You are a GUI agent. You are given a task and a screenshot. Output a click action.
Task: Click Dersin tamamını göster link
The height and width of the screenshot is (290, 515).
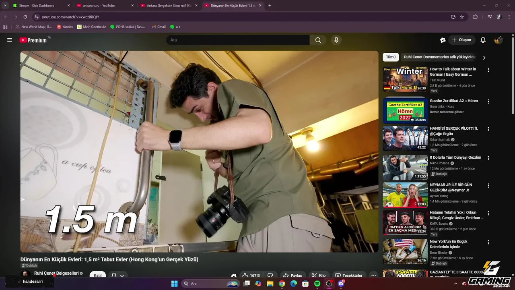click(447, 112)
